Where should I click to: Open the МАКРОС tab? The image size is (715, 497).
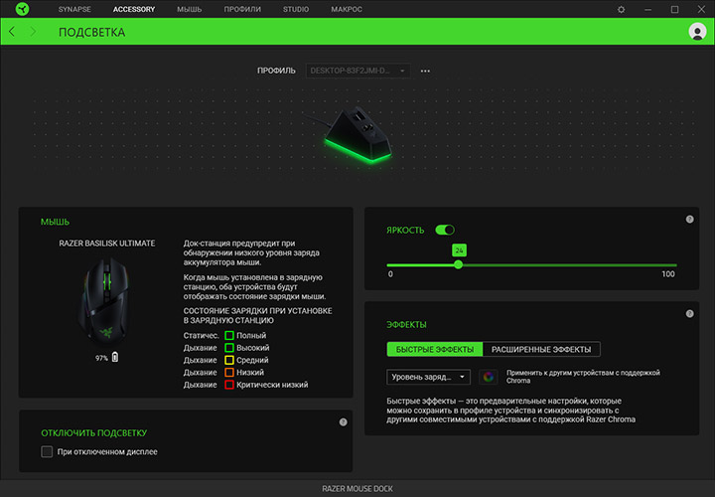347,9
